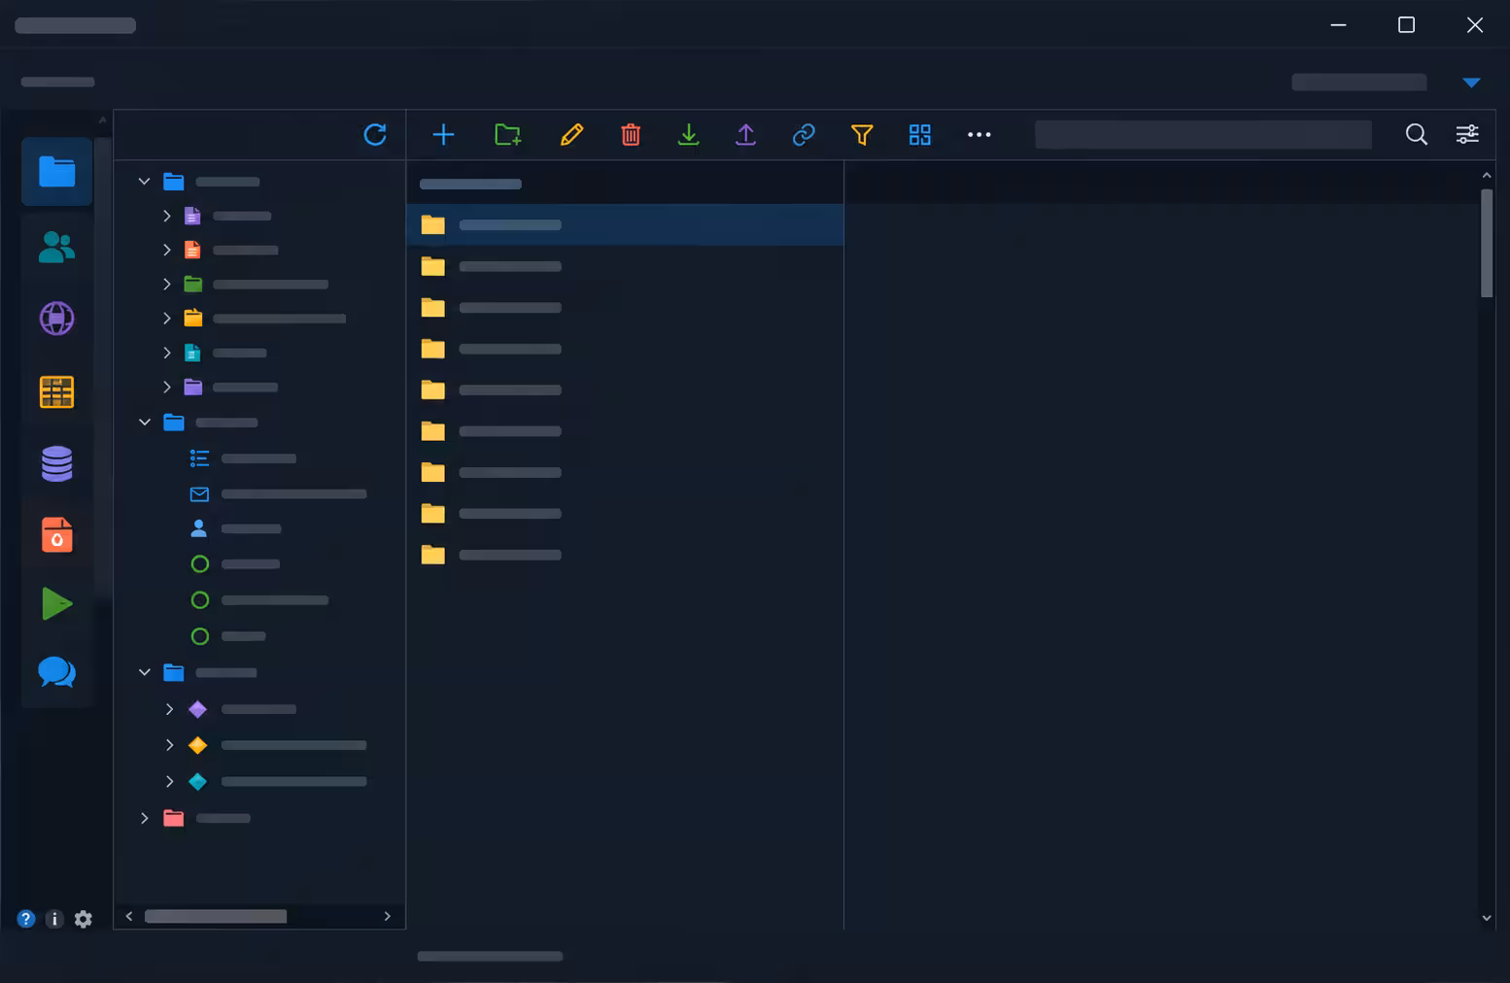Click the small up caret above the sidebar
Image resolution: width=1510 pixels, height=983 pixels.
(x=102, y=119)
